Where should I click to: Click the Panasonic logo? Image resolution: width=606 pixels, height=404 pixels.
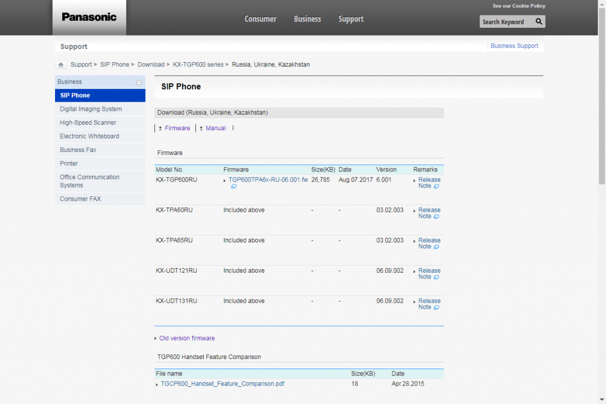click(x=89, y=17)
